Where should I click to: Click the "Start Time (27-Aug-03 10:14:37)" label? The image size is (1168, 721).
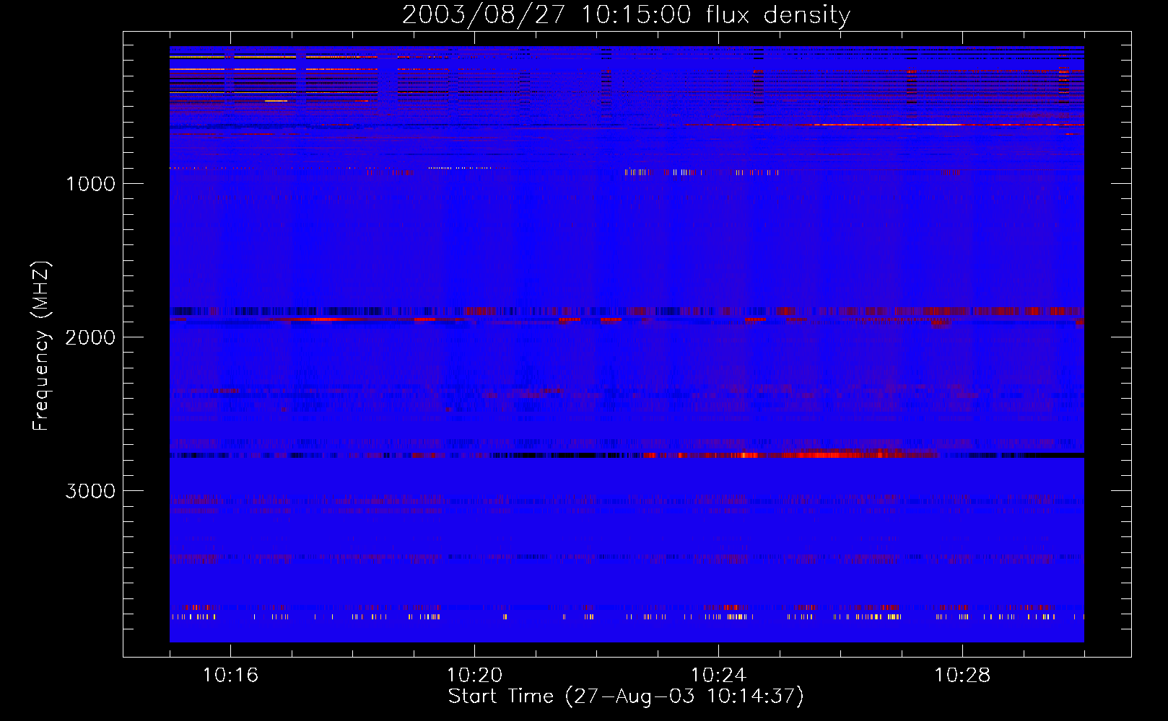626,696
